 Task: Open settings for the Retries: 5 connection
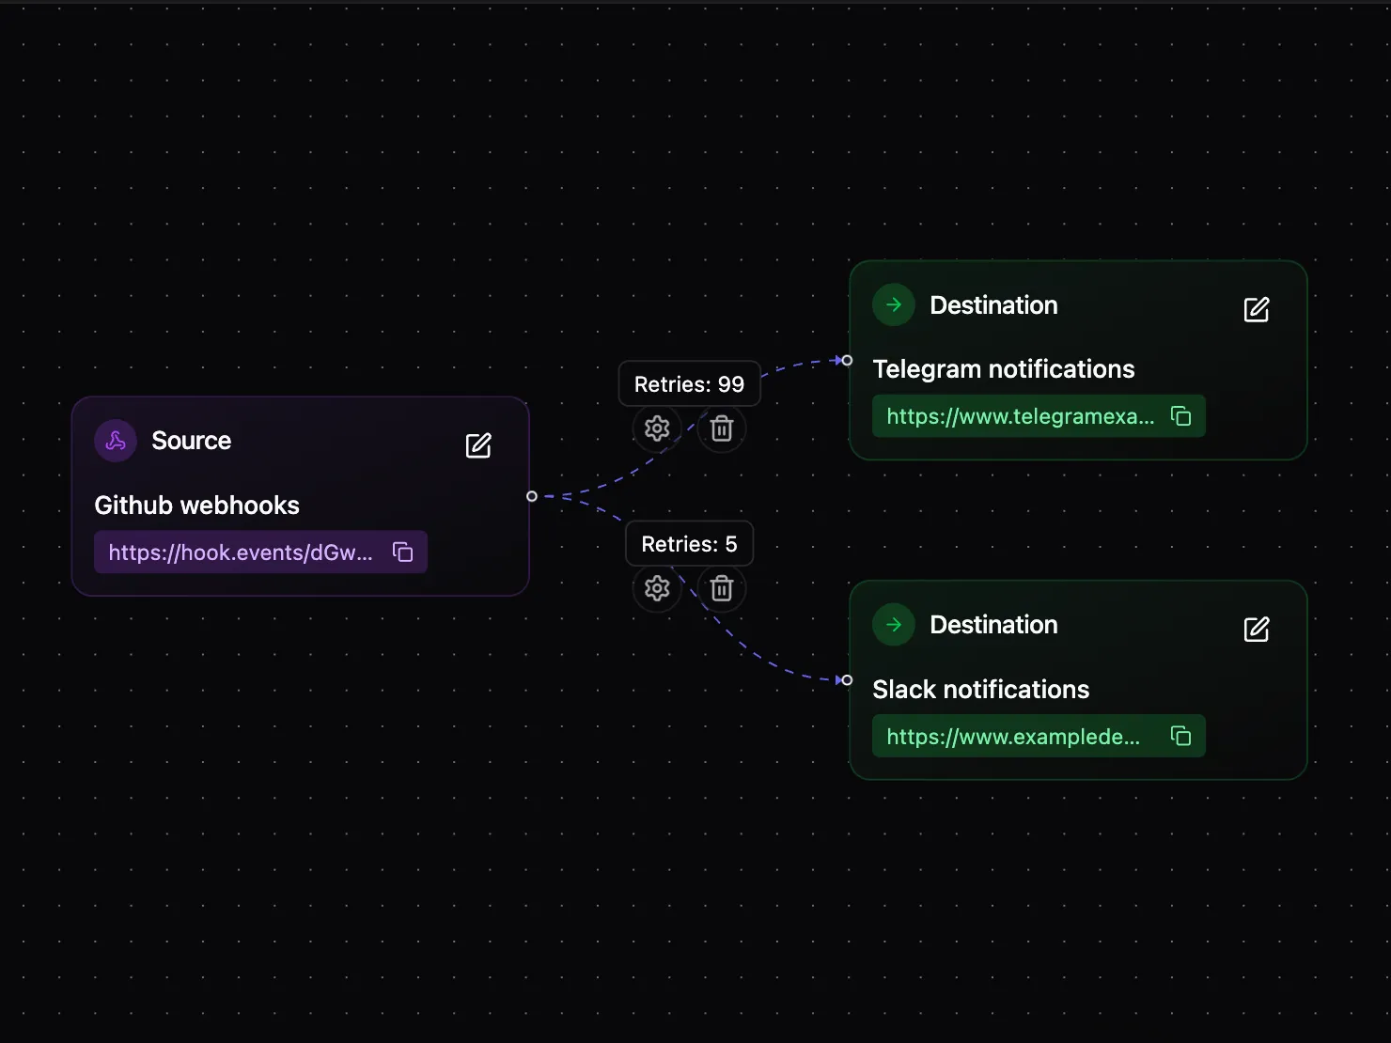[657, 588]
